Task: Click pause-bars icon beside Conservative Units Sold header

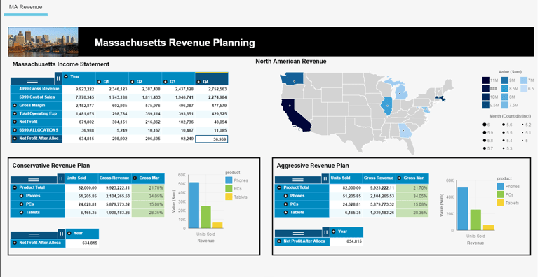Action: coord(61,178)
